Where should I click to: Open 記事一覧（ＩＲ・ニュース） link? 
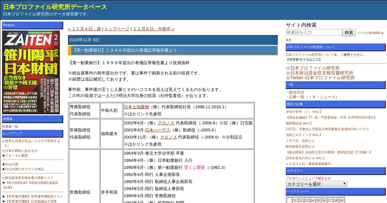coord(314,97)
